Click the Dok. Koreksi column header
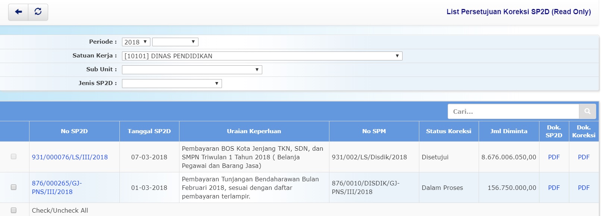 pyautogui.click(x=584, y=131)
